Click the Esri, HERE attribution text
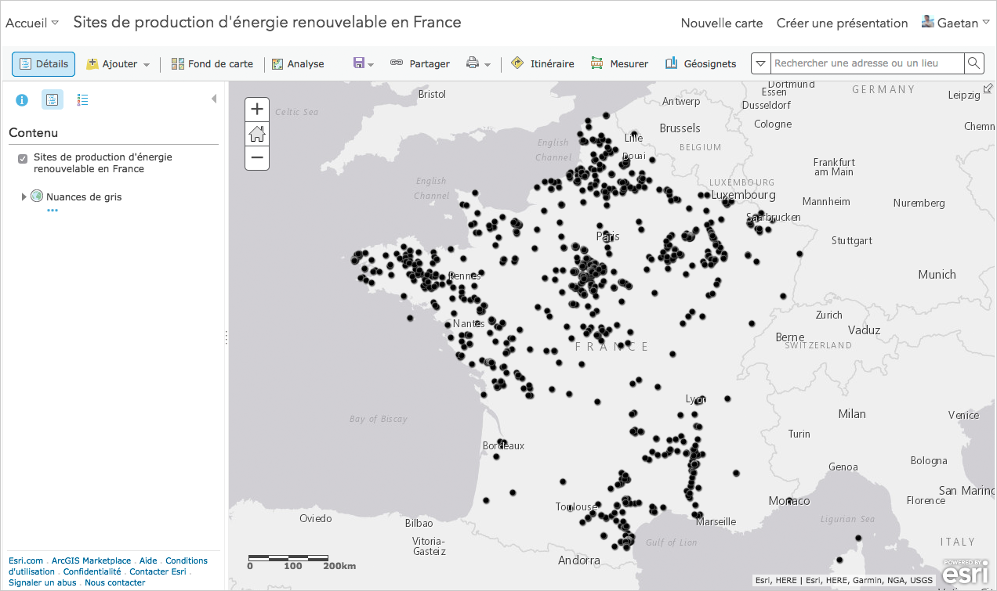This screenshot has width=997, height=591. pyautogui.click(x=843, y=581)
